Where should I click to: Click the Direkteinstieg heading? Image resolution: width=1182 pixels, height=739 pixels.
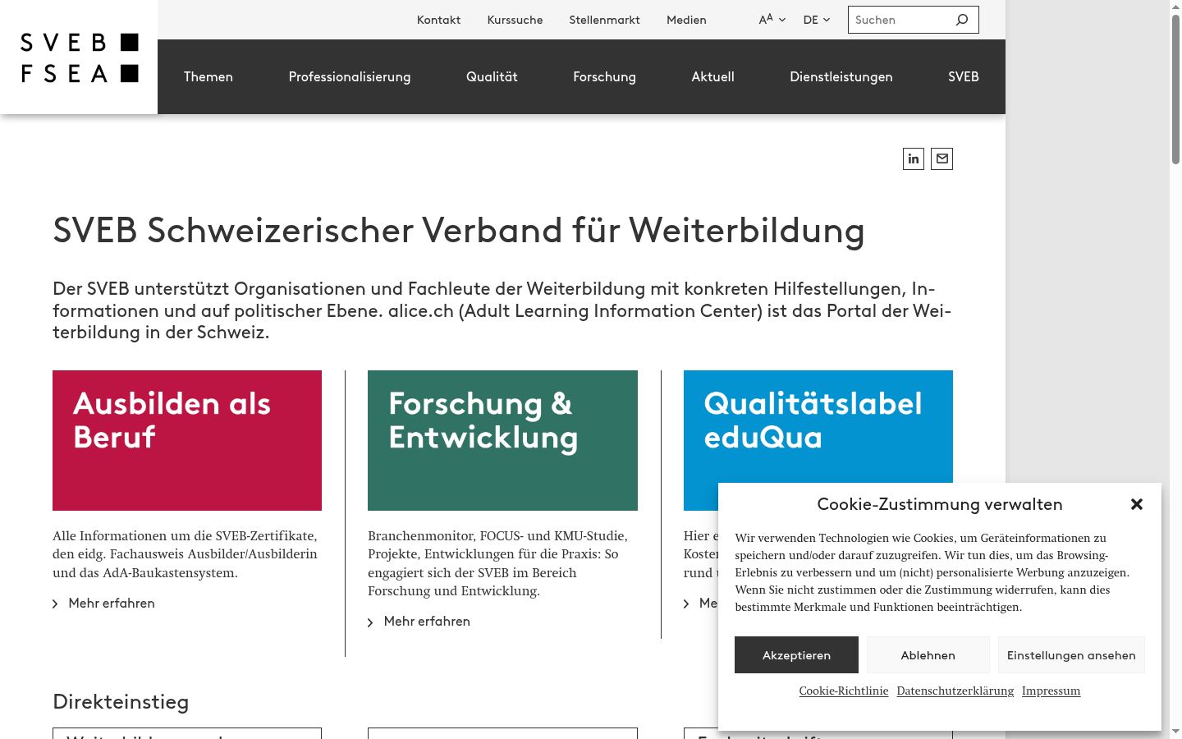[x=121, y=702]
